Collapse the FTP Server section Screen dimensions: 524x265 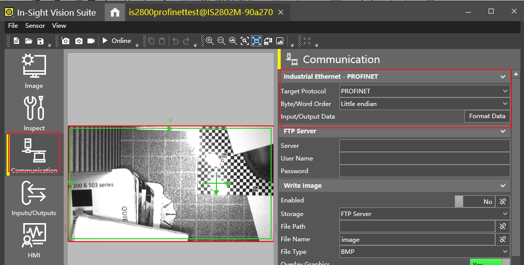click(x=503, y=131)
